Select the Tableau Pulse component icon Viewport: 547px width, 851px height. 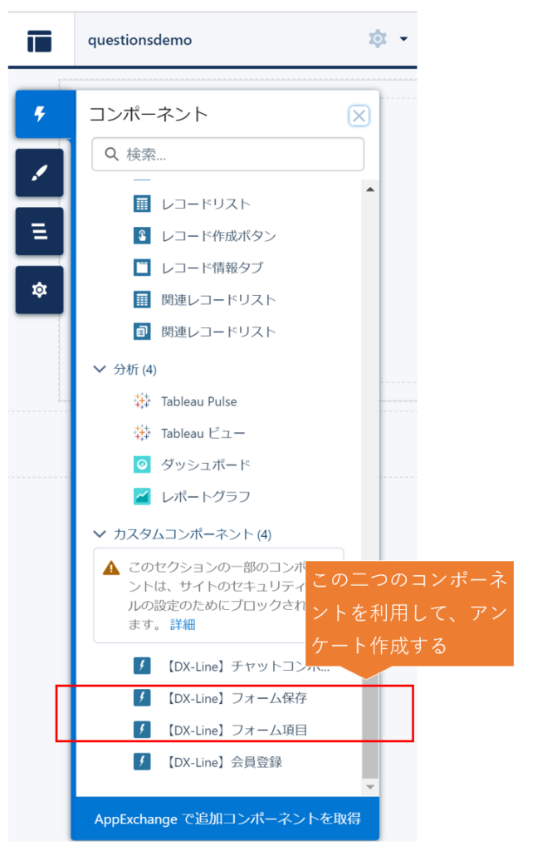click(x=142, y=401)
